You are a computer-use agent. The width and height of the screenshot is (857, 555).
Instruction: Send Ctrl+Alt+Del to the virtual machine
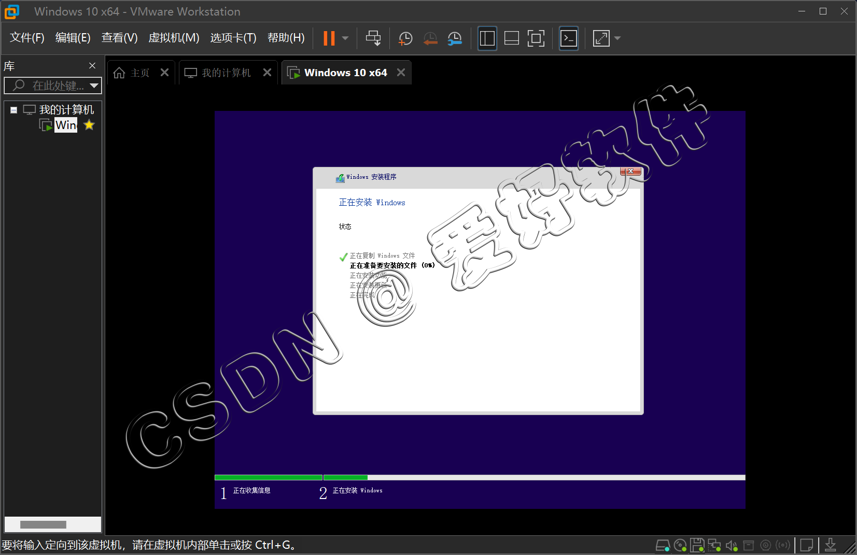pyautogui.click(x=373, y=38)
